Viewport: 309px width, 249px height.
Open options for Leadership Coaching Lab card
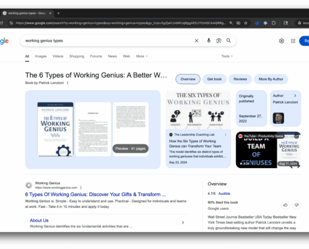225,134
